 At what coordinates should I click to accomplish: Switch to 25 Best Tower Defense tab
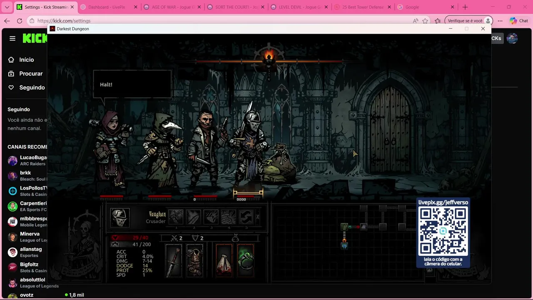363,7
